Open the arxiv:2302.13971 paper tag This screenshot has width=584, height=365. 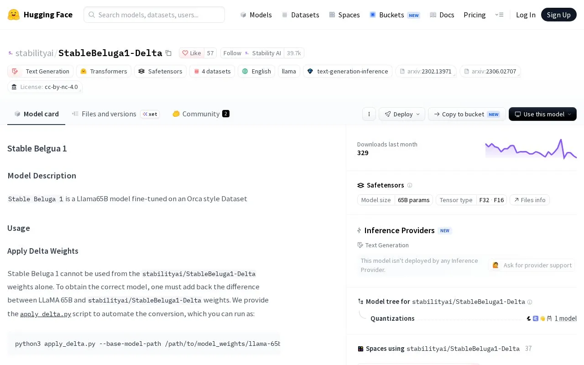point(426,71)
